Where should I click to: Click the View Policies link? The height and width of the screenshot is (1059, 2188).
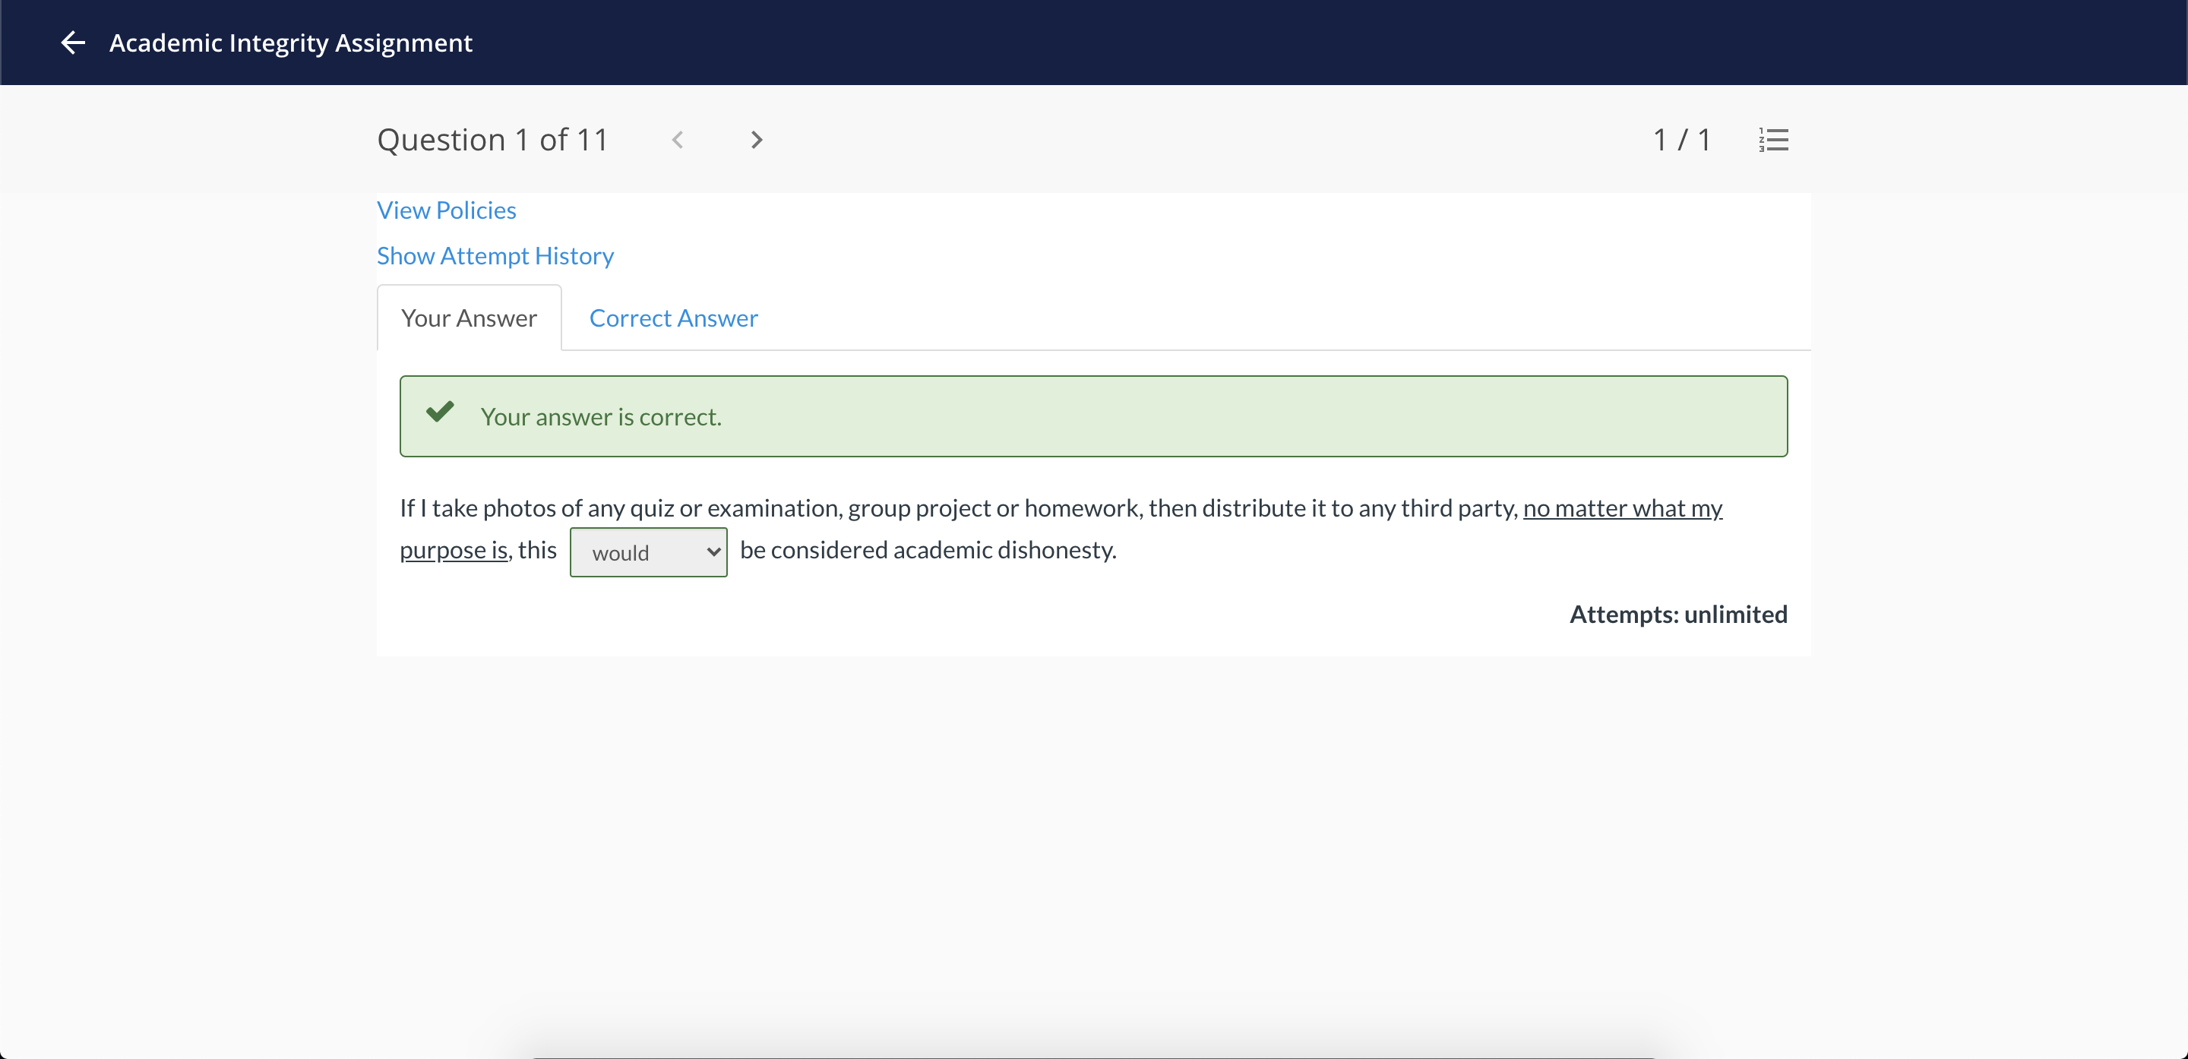[x=447, y=209]
